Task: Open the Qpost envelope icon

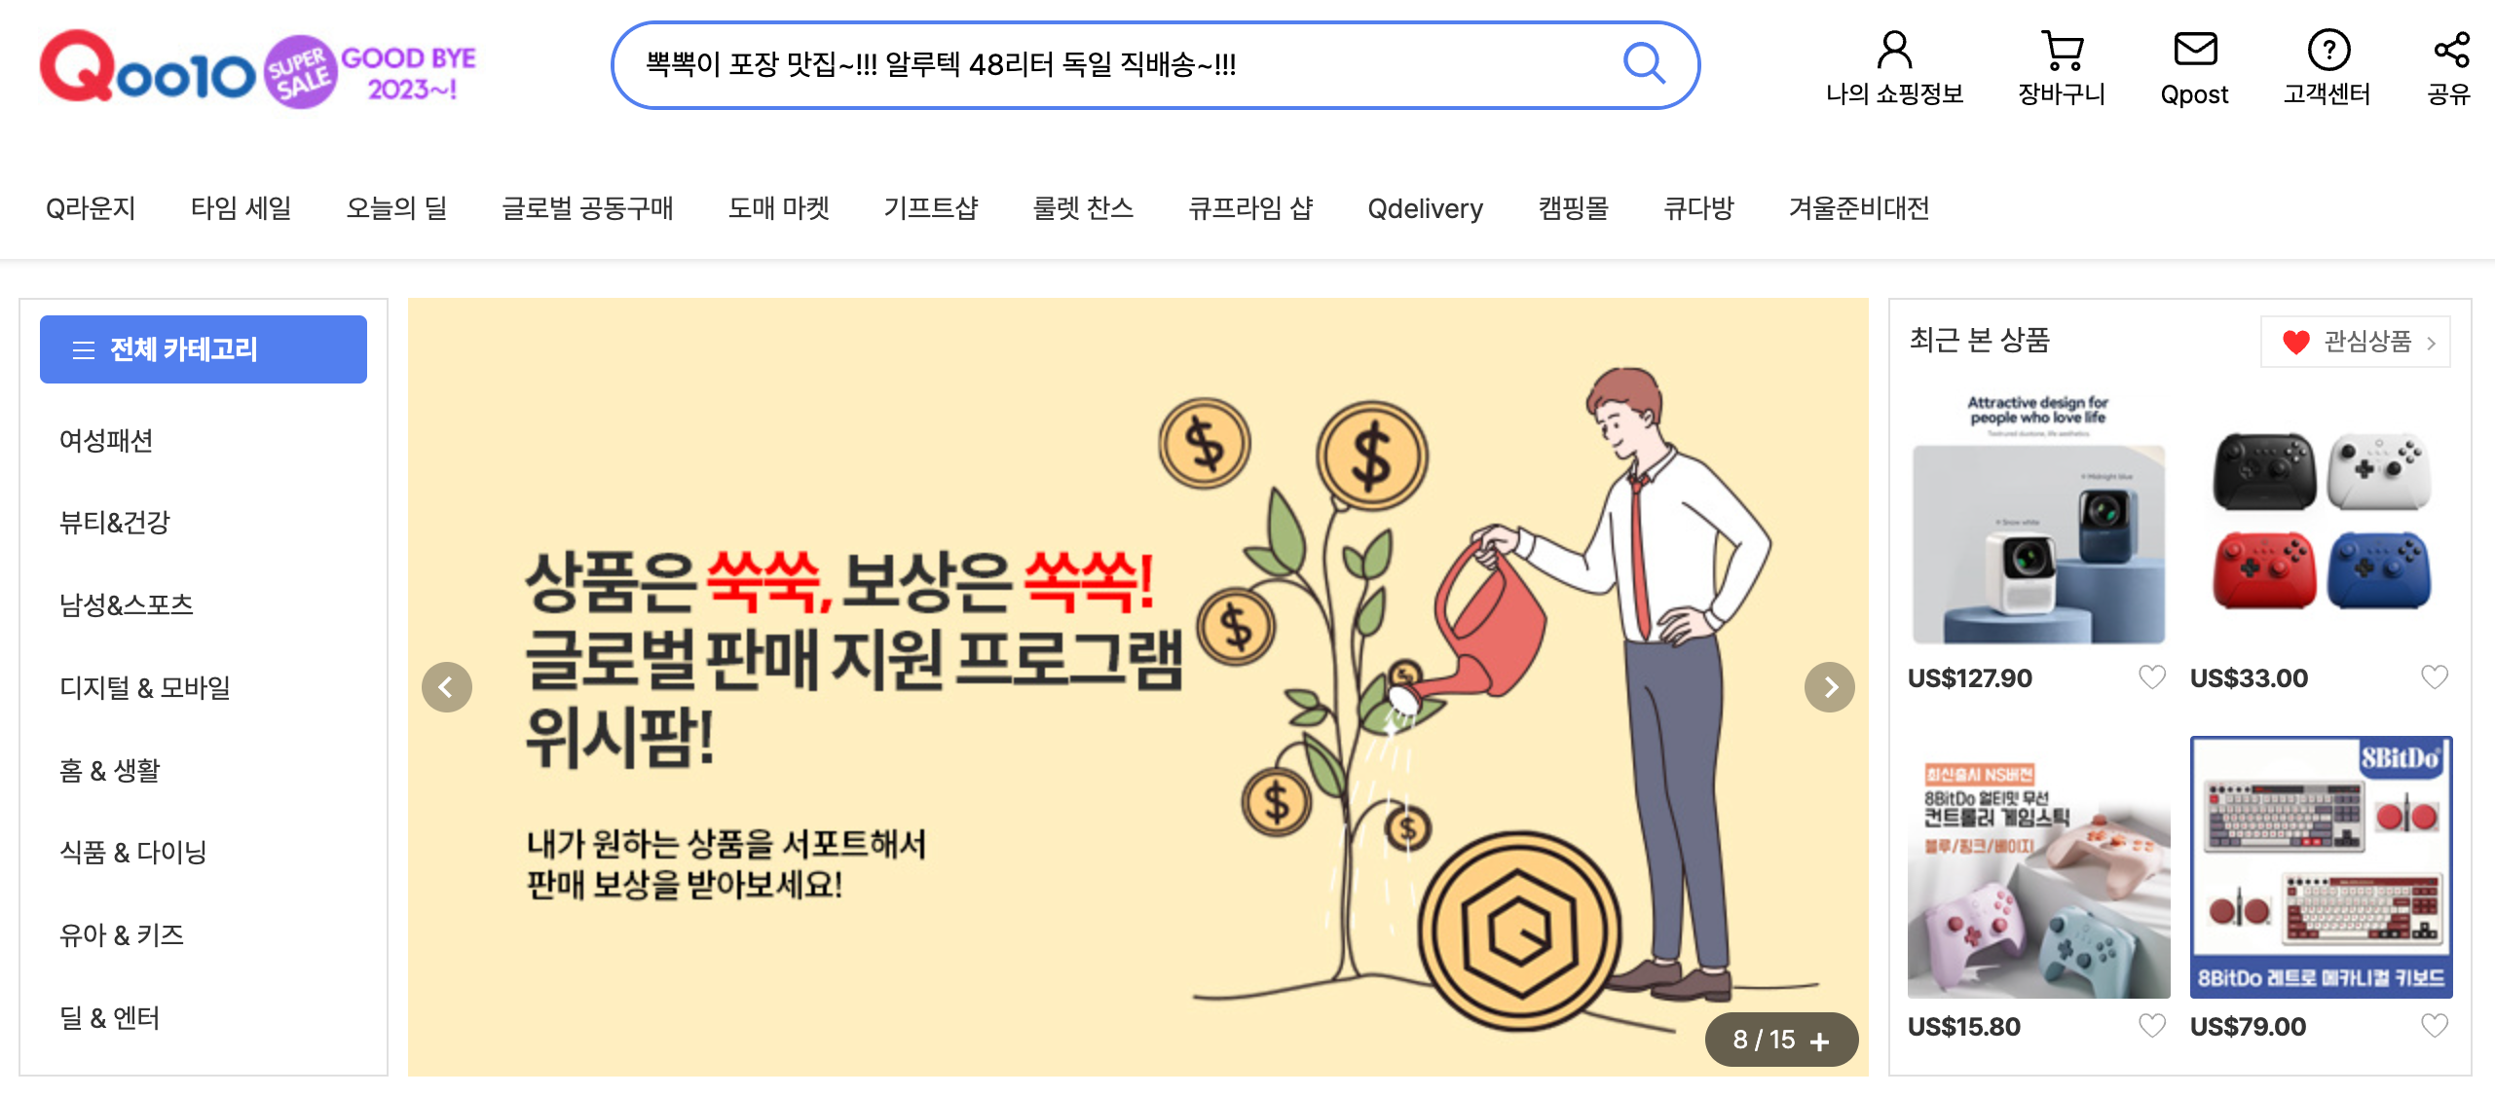Action: (2195, 50)
